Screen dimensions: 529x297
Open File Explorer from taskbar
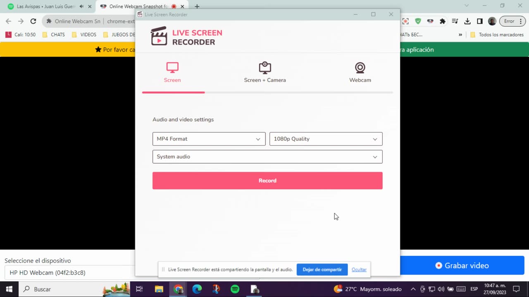pos(159,289)
